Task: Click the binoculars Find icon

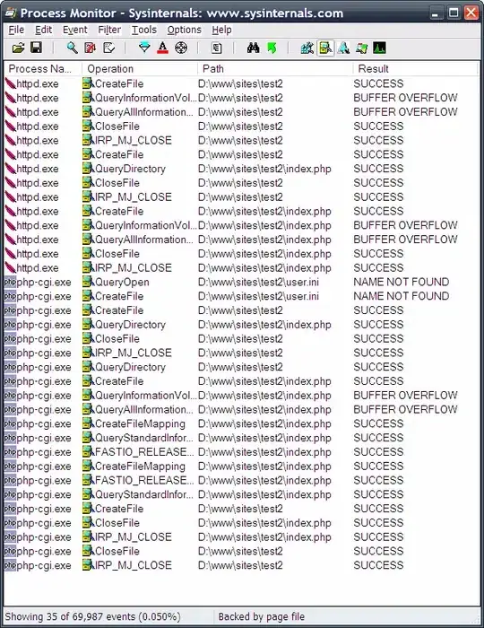Action: [x=253, y=48]
